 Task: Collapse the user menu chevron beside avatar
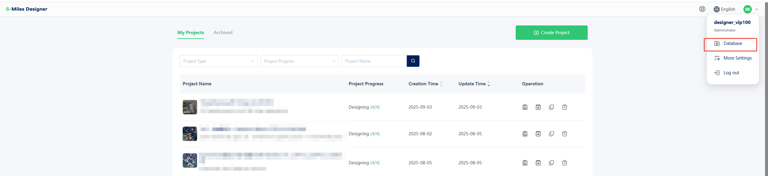[x=757, y=9]
